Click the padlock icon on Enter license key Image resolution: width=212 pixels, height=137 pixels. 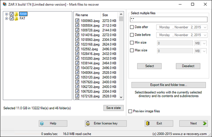(x=88, y=123)
